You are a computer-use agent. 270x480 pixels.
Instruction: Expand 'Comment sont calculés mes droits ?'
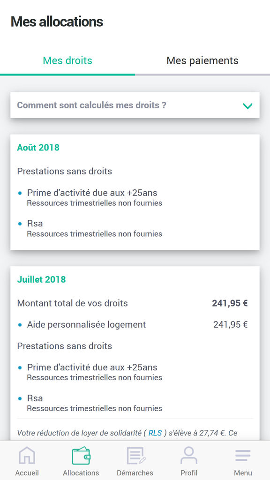pos(135,105)
